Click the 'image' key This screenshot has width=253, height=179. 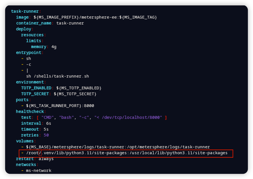click(x=22, y=17)
